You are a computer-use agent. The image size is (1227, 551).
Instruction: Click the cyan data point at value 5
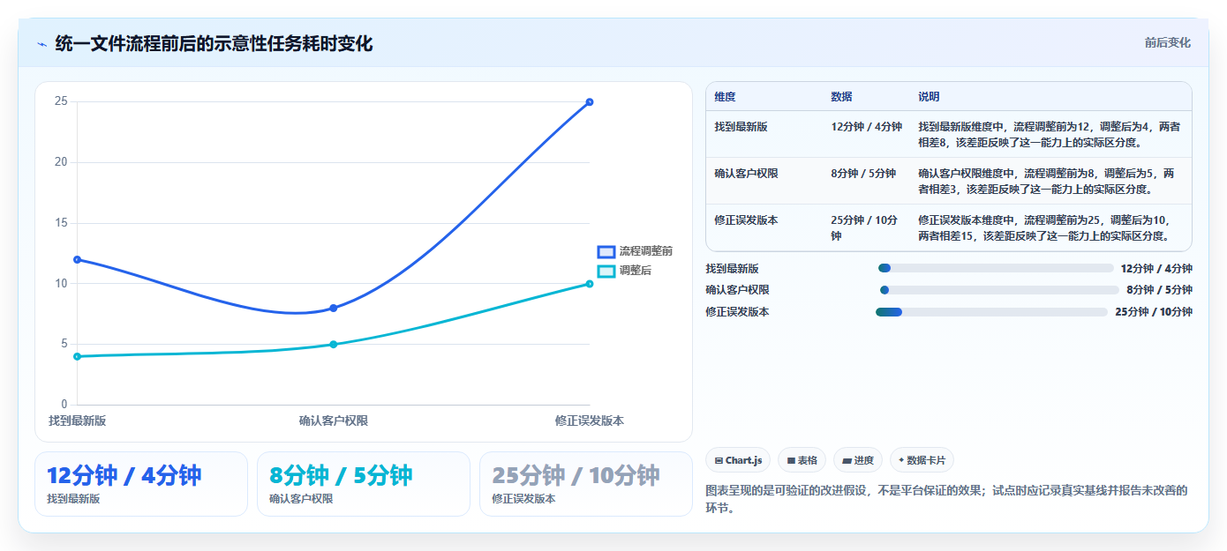[334, 345]
